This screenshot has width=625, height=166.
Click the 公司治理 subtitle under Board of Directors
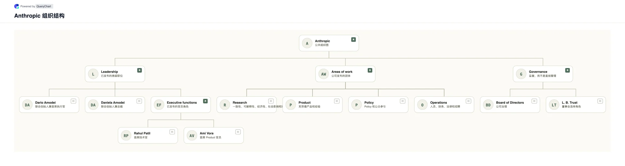tap(501, 107)
